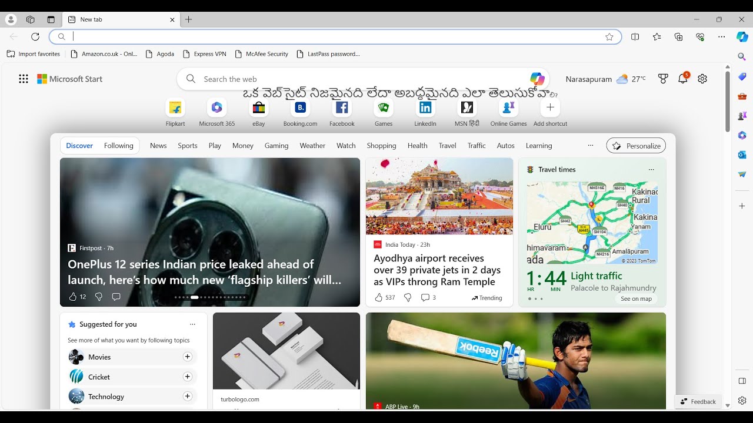Open tab actions menu button
The width and height of the screenshot is (753, 423).
pos(51,19)
